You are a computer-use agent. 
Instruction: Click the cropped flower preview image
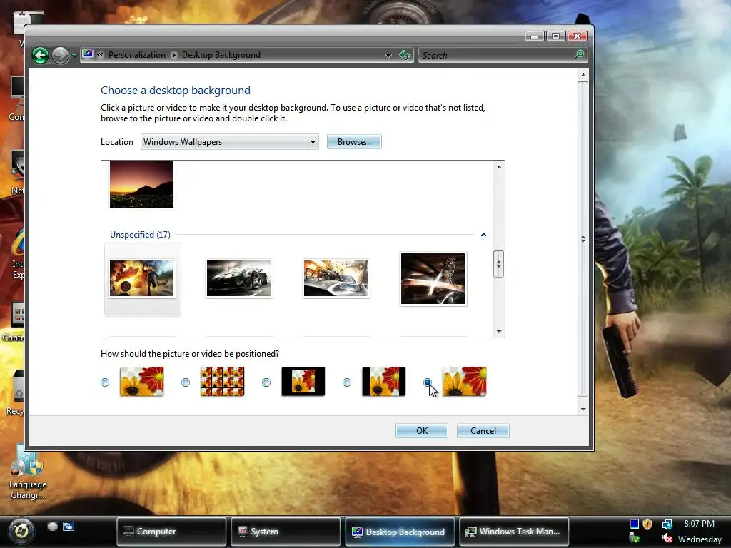pyautogui.click(x=464, y=381)
